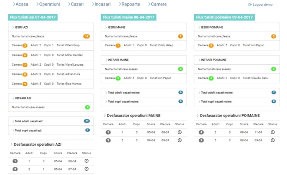Viewport: 287px width, 175px height.
Task: Click clock status icon for camera 9 MAINE
Action: tap(180, 140)
